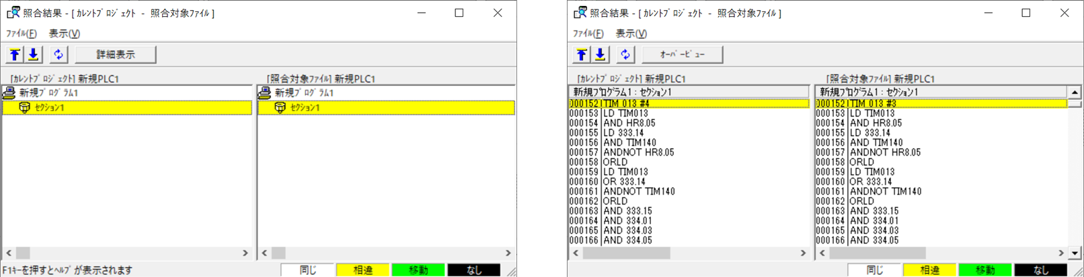This screenshot has height=277, width=1084.
Task: Open 表示(V) menu in right window
Action: click(x=631, y=34)
